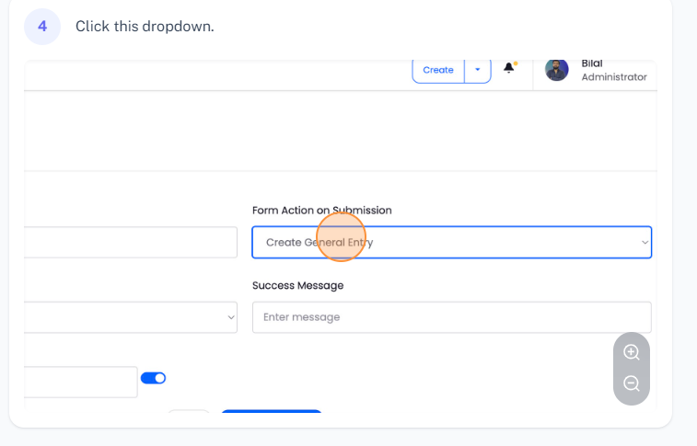Click the step number 4 badge

point(42,27)
